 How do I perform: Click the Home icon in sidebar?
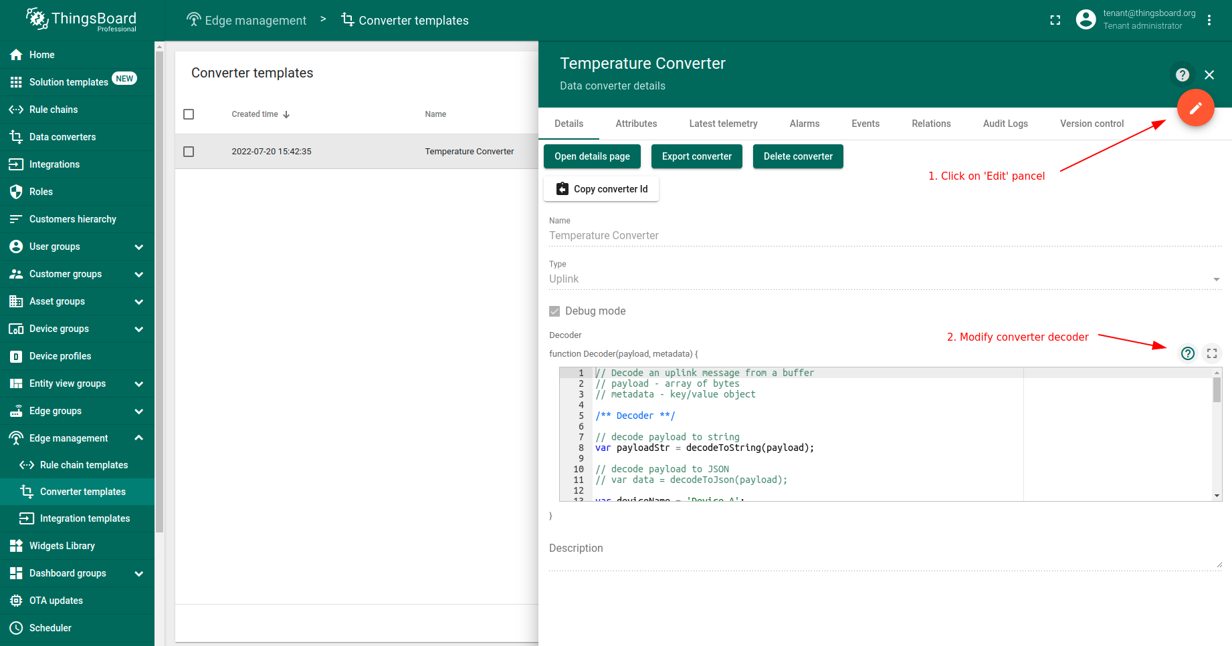tap(16, 55)
